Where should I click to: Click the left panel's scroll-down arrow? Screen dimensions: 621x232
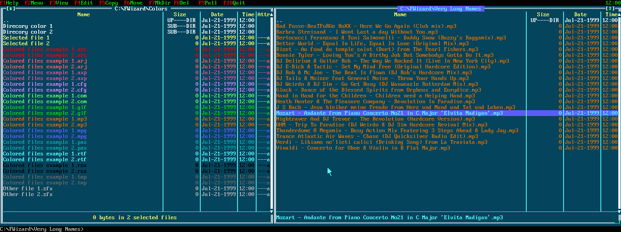click(x=272, y=212)
